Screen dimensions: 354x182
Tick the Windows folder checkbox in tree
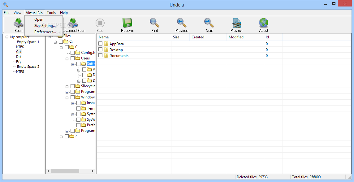click(x=72, y=97)
